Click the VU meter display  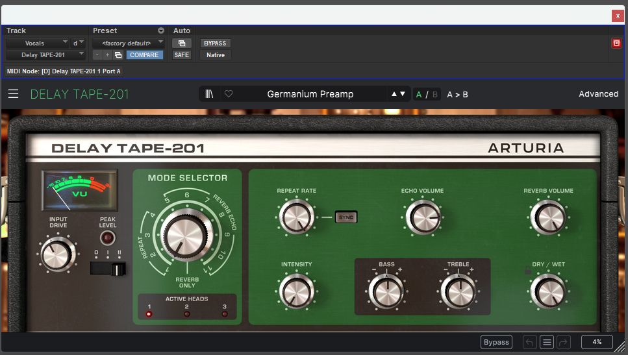(x=80, y=191)
